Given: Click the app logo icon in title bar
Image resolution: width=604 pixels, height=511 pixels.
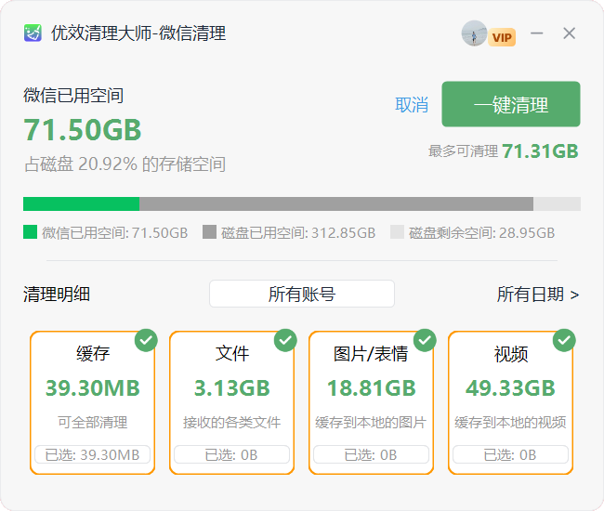Looking at the screenshot, I should pos(33,33).
